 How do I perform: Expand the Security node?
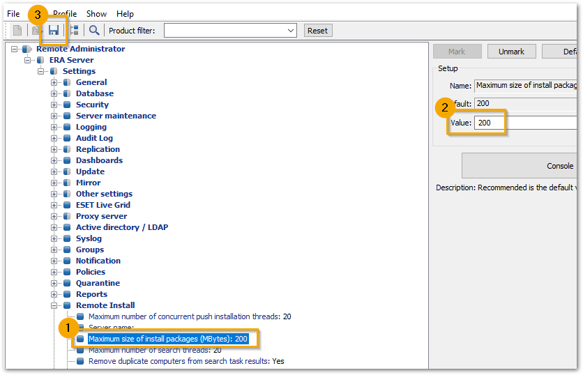pyautogui.click(x=54, y=105)
